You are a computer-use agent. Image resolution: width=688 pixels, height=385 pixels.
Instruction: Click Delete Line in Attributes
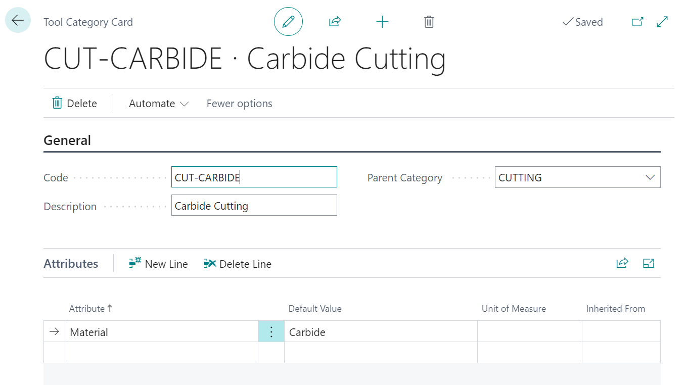pyautogui.click(x=238, y=264)
